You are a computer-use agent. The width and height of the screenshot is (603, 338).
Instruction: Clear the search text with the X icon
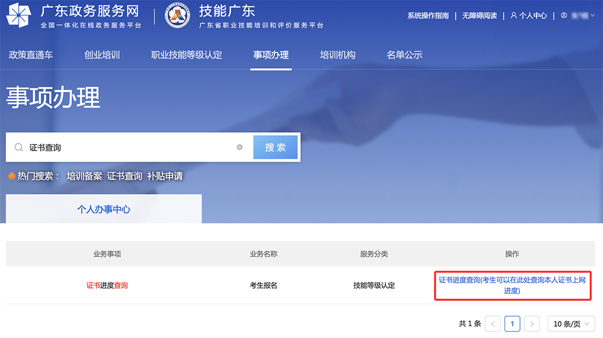pos(240,148)
